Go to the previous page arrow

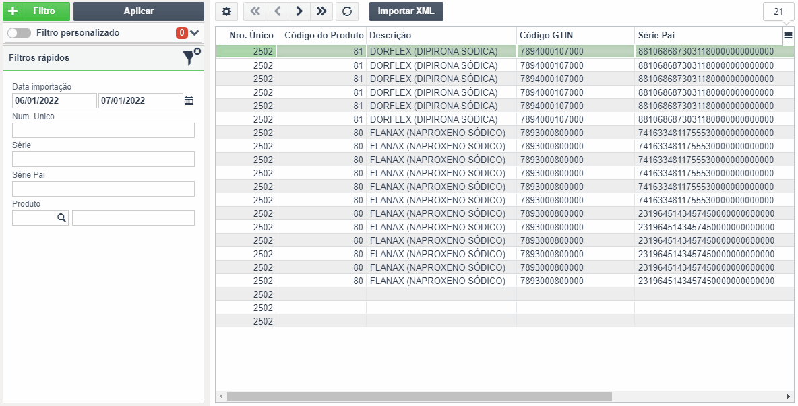pyautogui.click(x=278, y=11)
